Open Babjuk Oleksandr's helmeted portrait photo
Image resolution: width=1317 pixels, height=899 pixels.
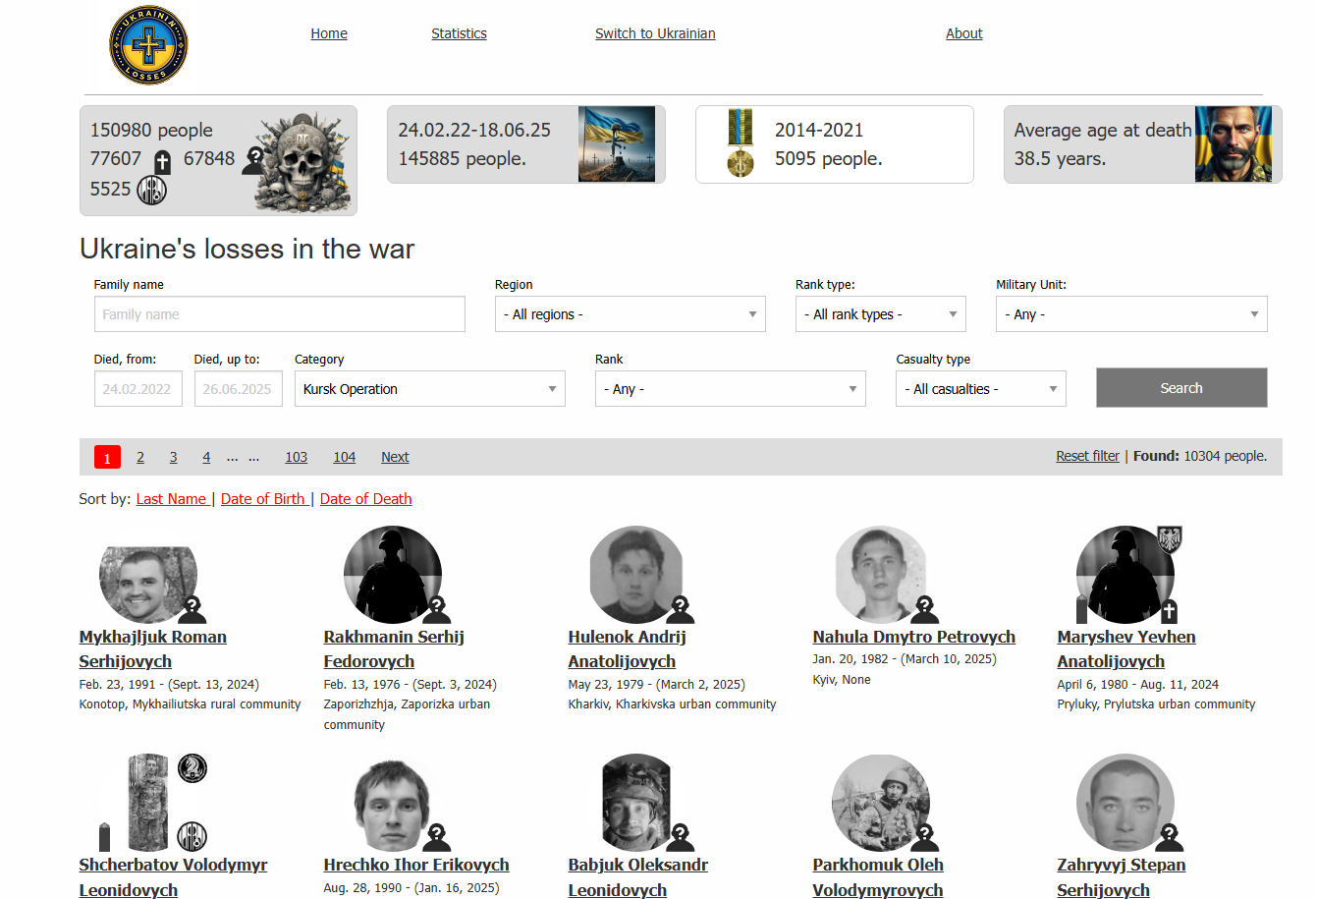coord(636,803)
